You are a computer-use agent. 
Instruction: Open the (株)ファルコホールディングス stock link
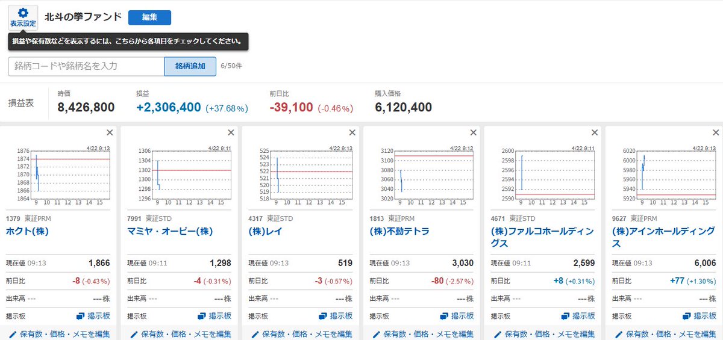[543, 237]
